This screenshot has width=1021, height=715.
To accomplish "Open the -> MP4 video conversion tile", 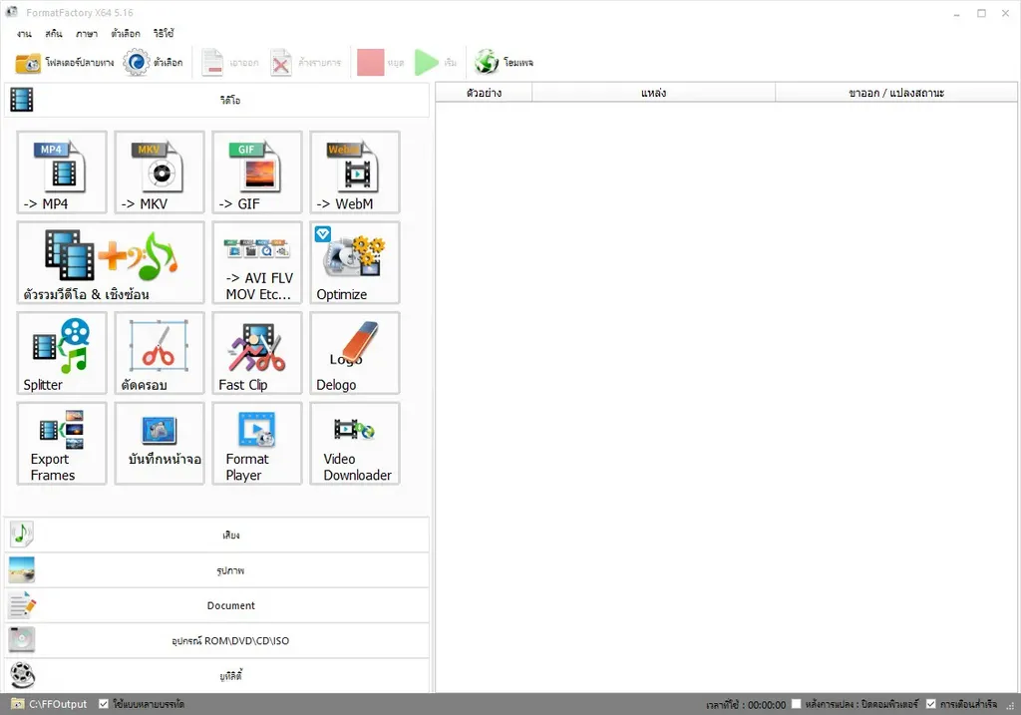I will point(62,172).
